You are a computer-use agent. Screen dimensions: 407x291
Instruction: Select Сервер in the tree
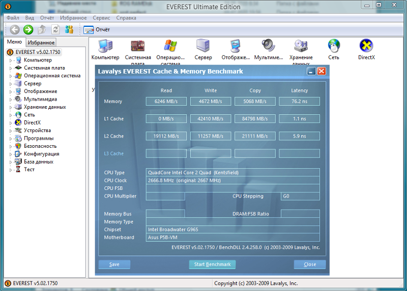click(33, 83)
